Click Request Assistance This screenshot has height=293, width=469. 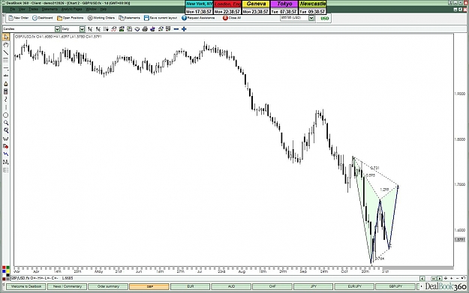pos(198,18)
